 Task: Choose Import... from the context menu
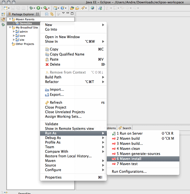click(x=74, y=89)
